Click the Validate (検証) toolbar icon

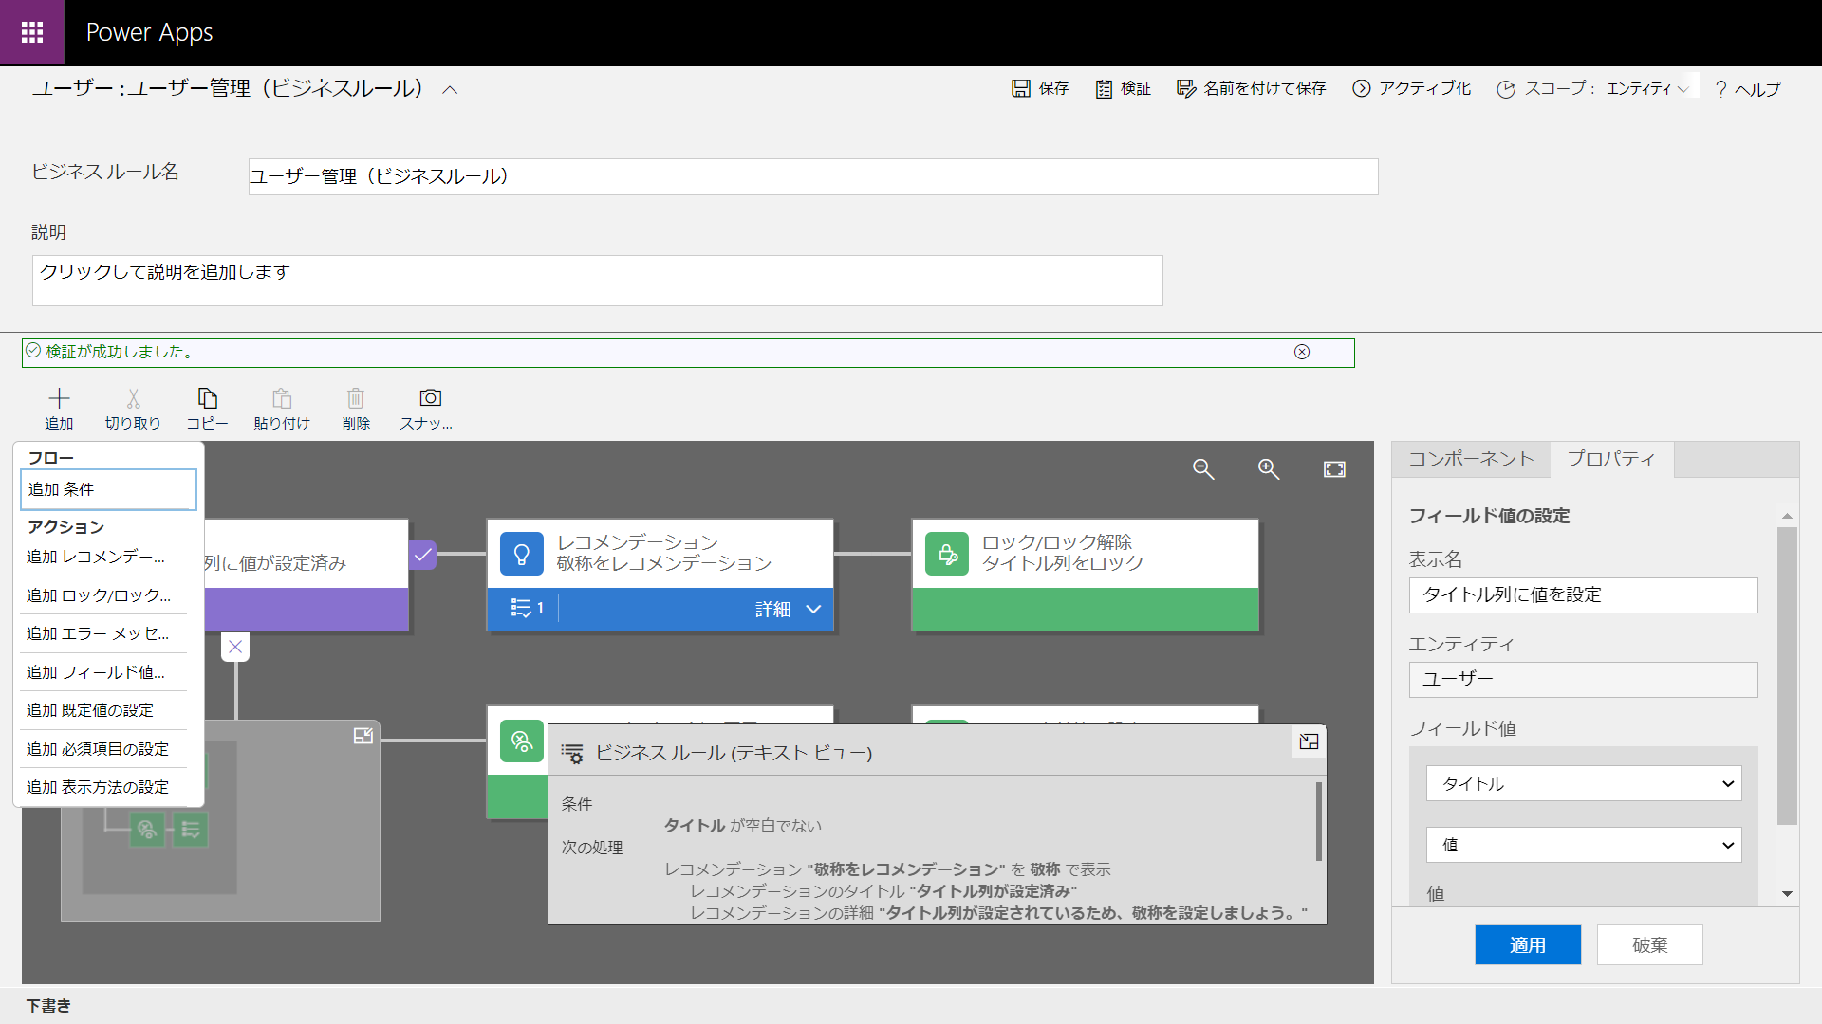(1104, 88)
